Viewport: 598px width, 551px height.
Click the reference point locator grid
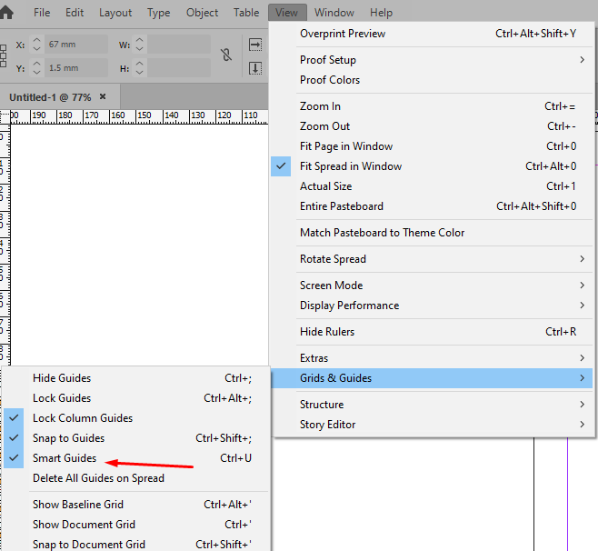(x=4, y=56)
